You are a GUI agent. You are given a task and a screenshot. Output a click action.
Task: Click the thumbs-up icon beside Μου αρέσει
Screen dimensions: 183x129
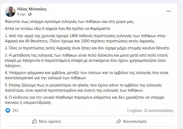point(34,121)
